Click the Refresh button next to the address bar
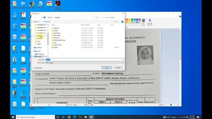Screen dimensions: 212x119 pyautogui.click(x=97, y=18)
